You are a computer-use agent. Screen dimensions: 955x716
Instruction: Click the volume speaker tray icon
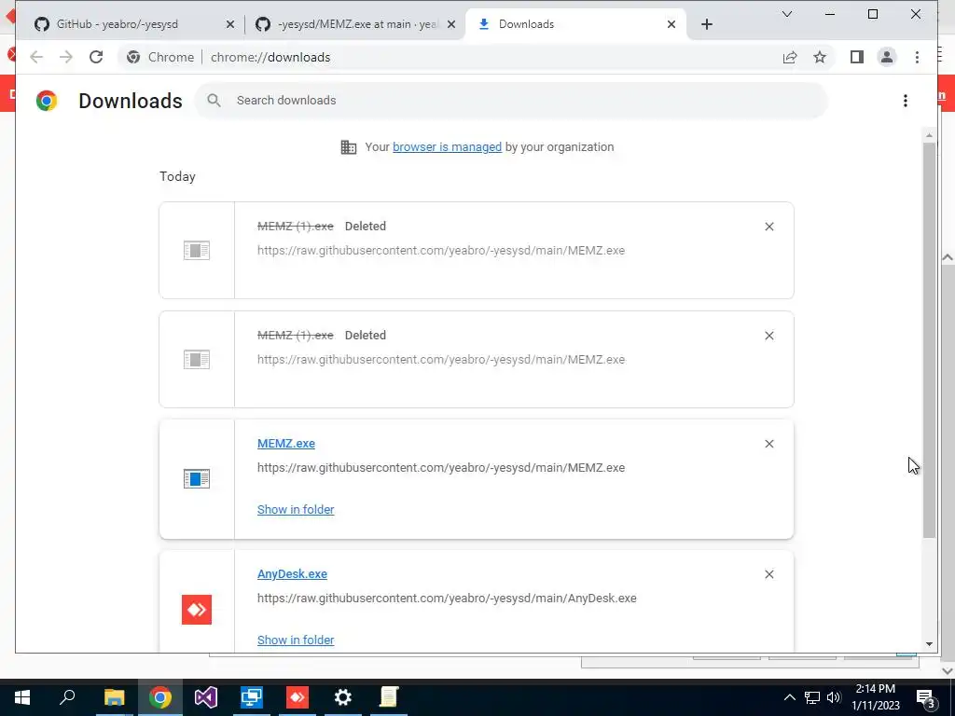tap(834, 697)
